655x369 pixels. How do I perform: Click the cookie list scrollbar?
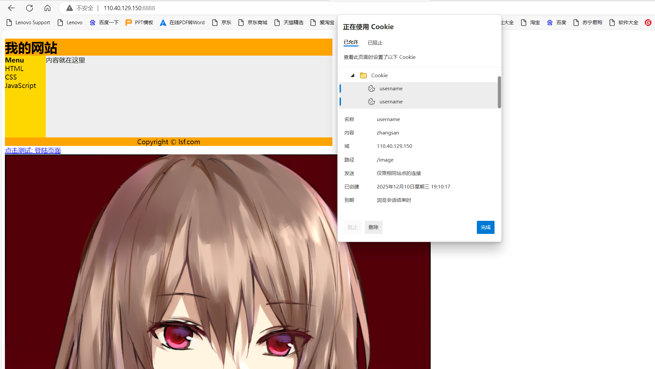[x=499, y=92]
